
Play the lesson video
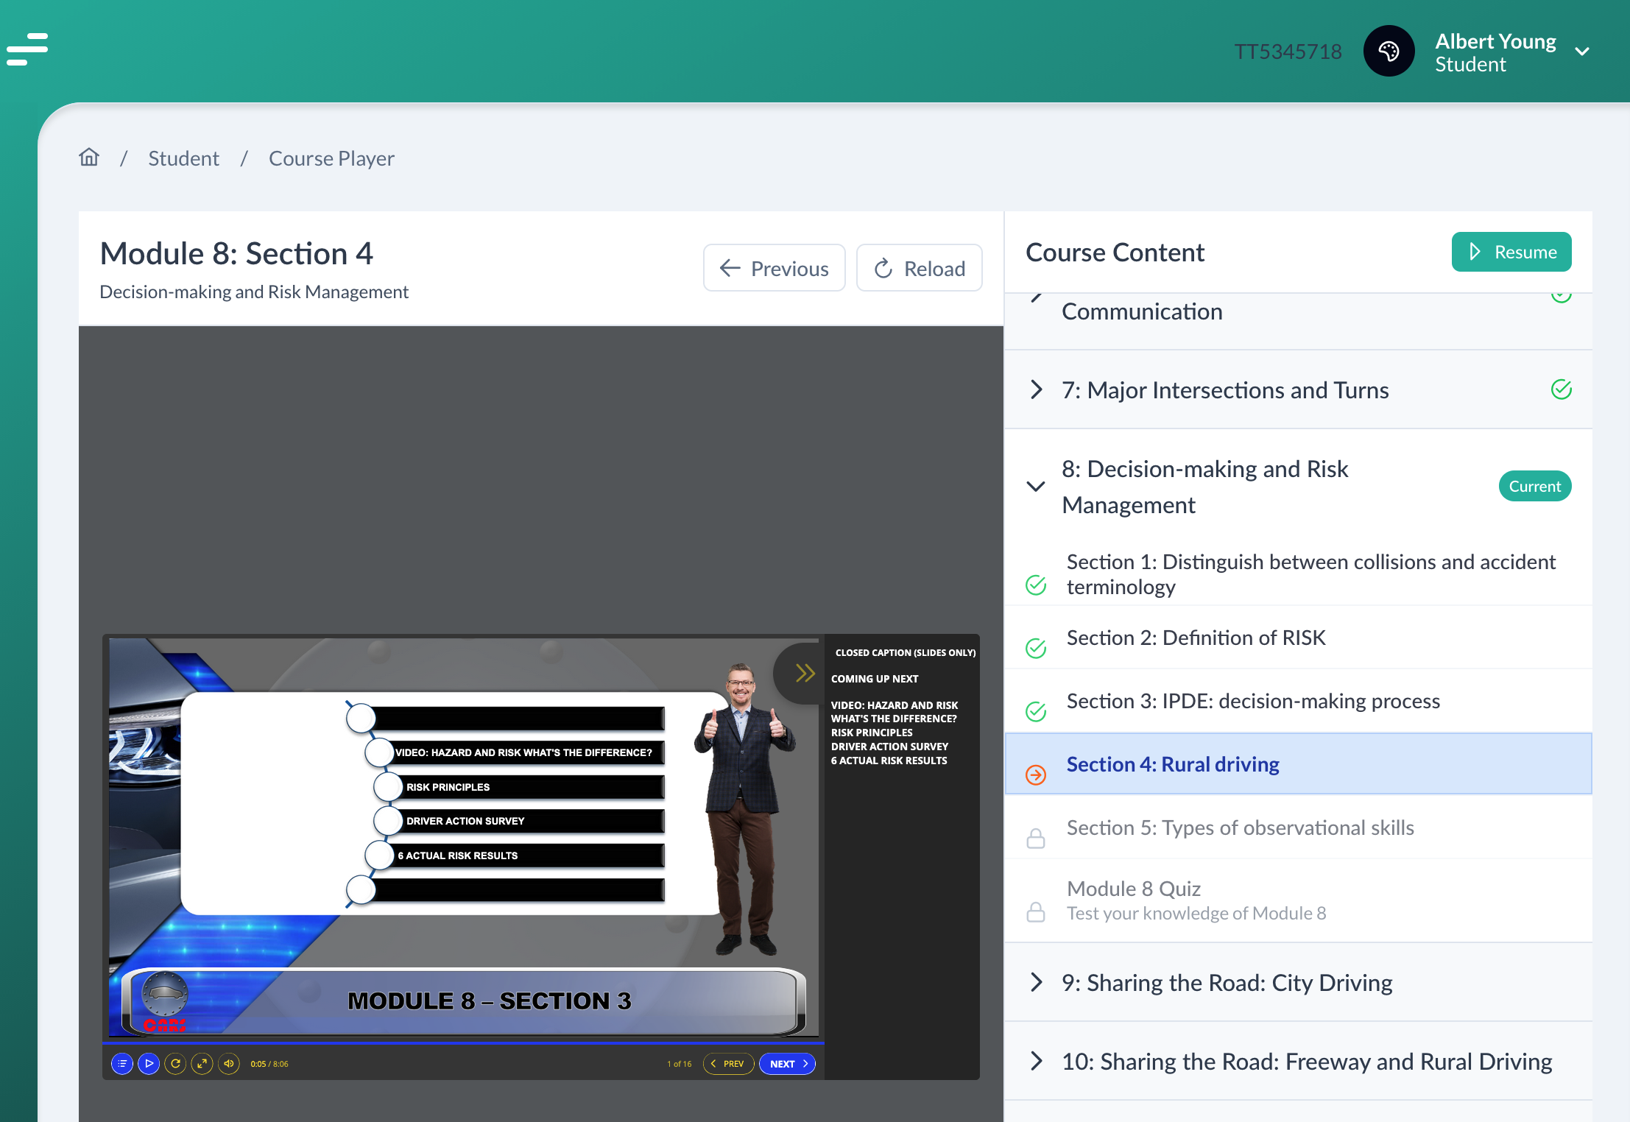click(x=149, y=1063)
